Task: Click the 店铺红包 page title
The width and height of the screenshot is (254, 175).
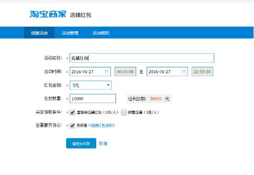Action: (81, 15)
